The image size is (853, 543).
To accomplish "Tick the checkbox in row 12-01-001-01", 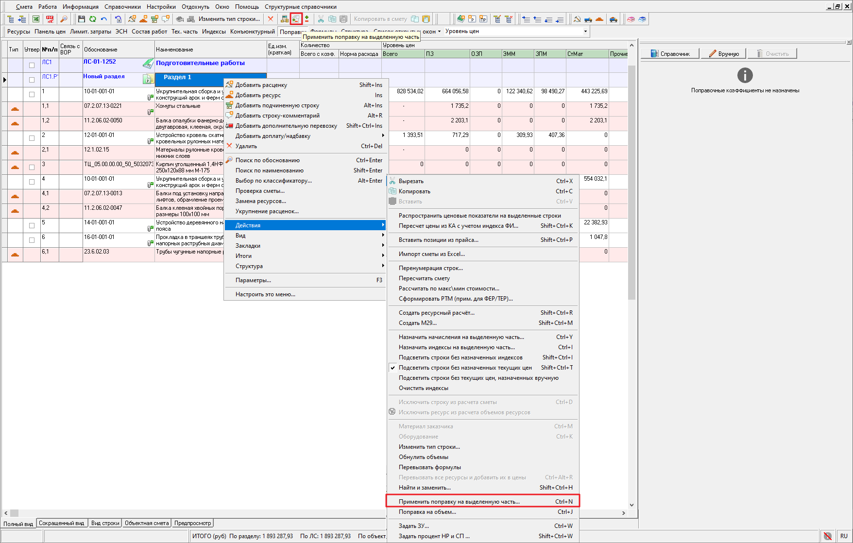I will click(x=32, y=138).
